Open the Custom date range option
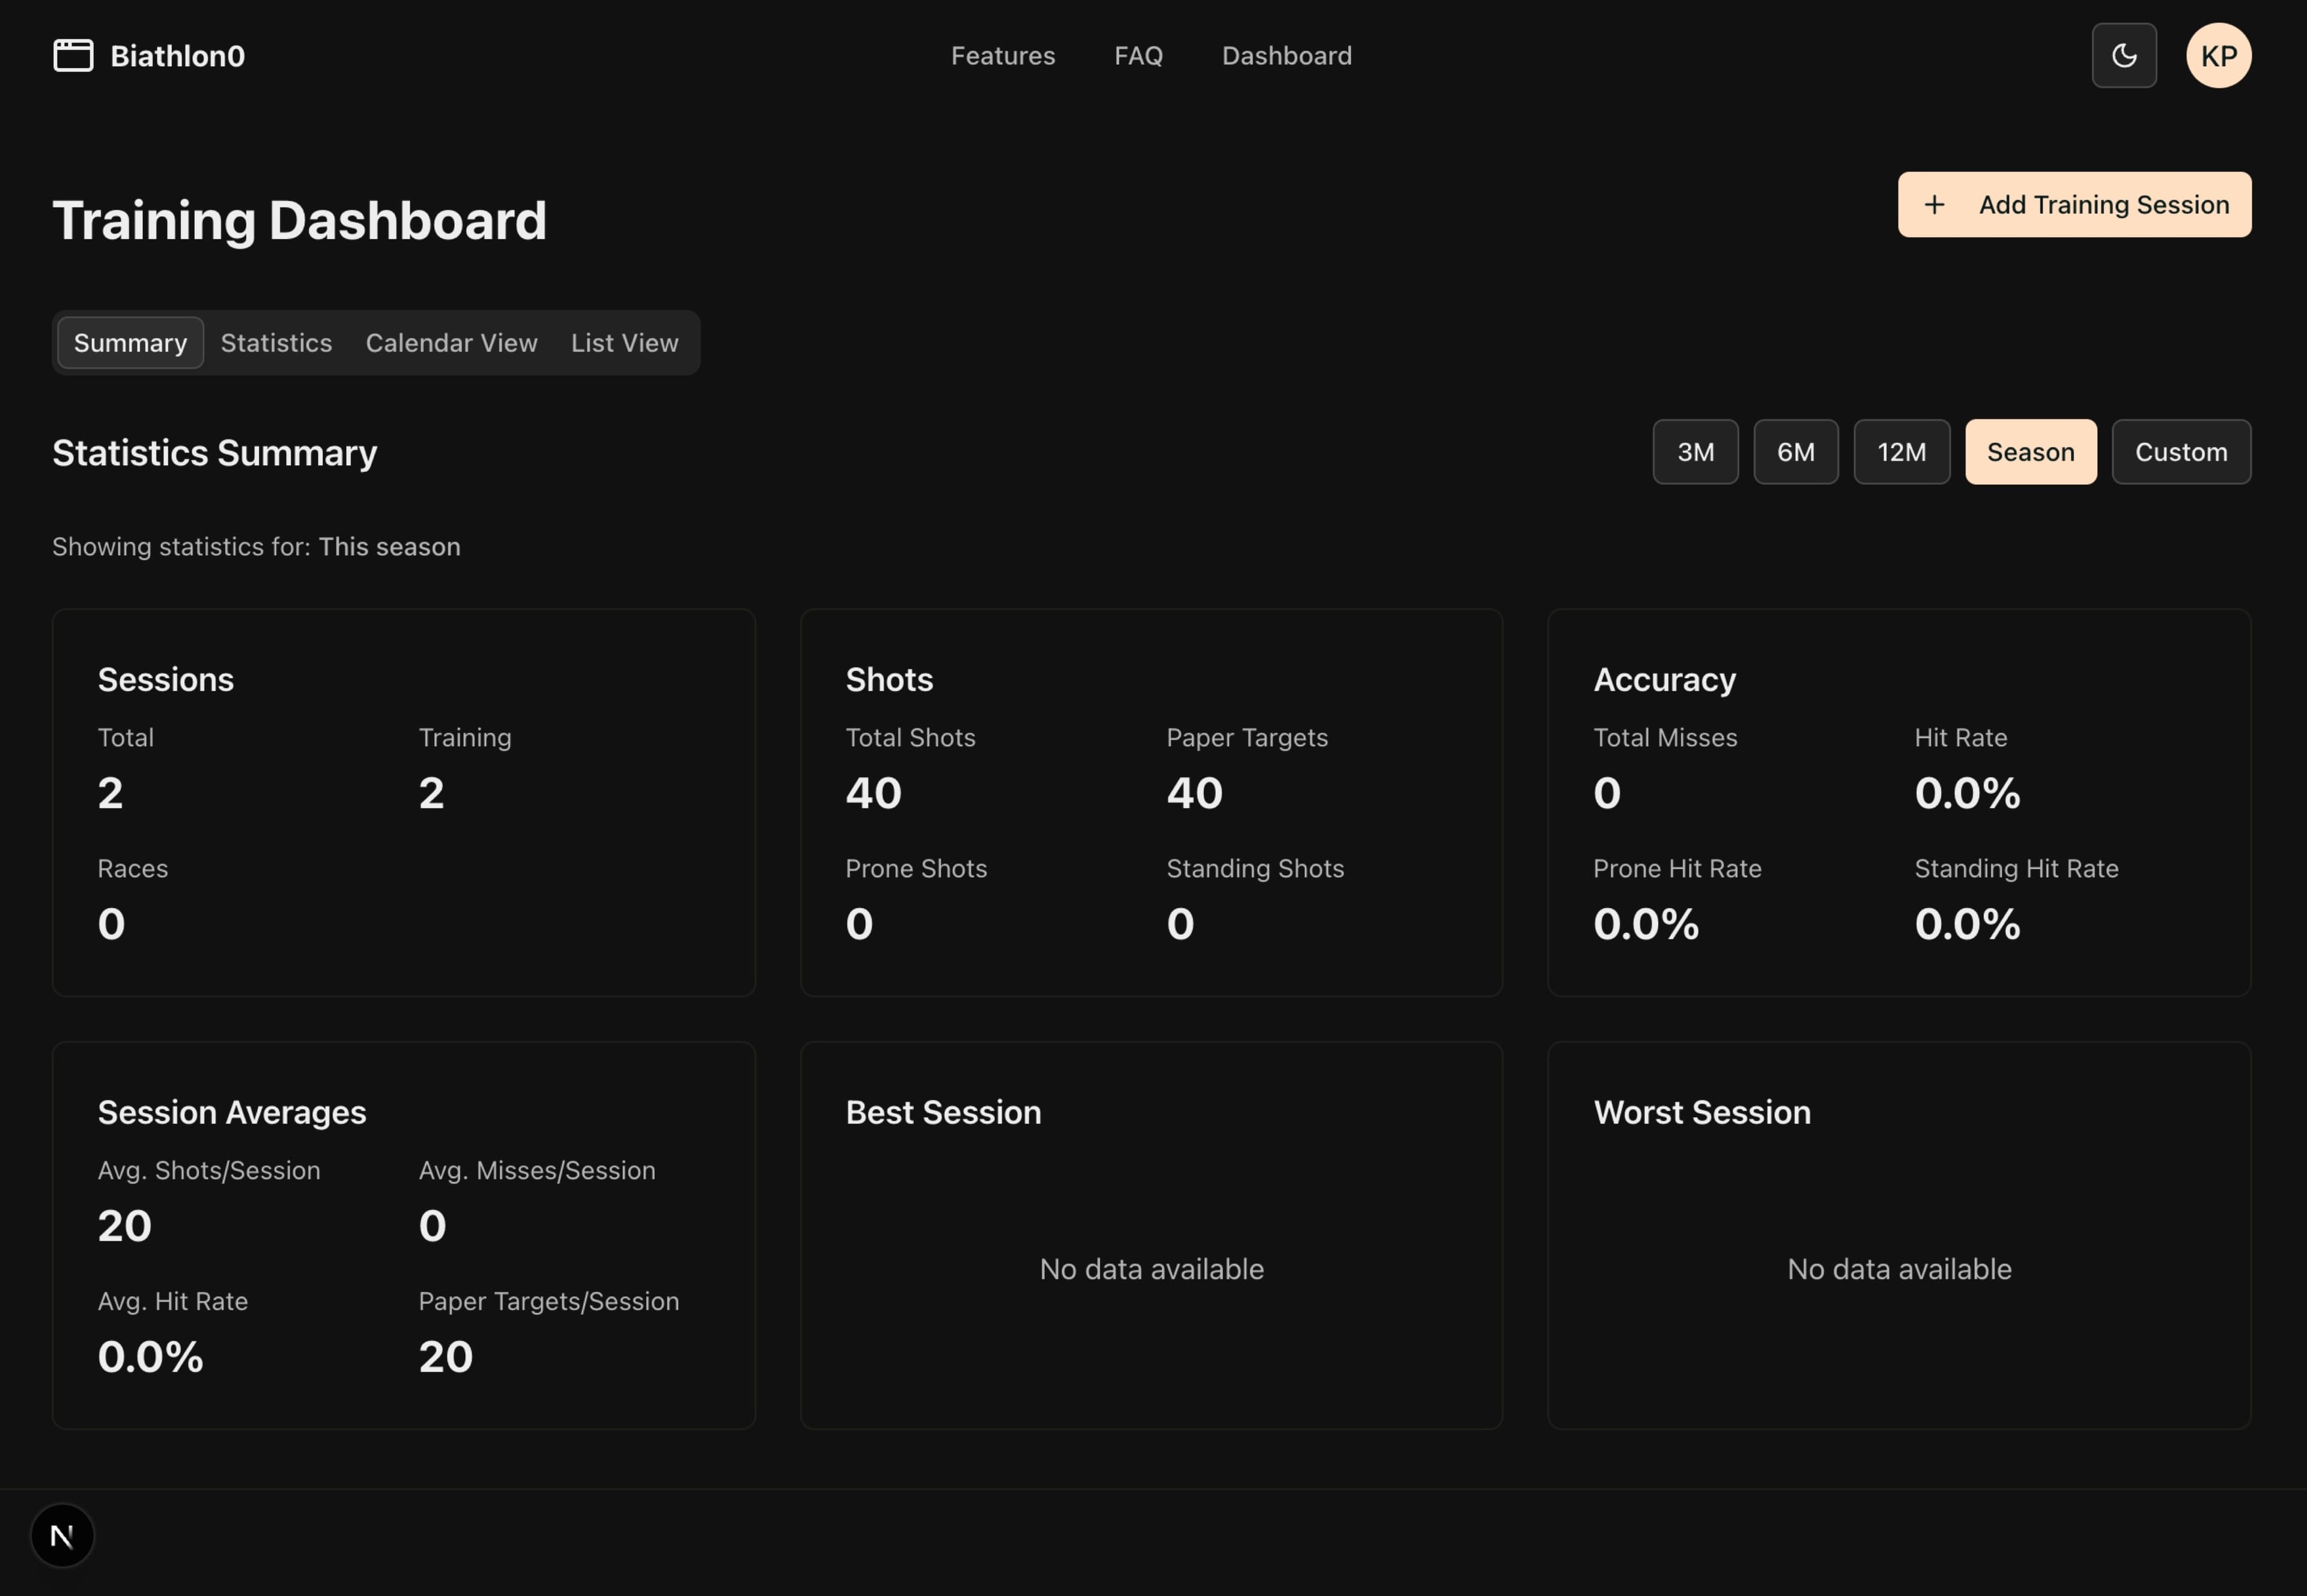 pyautogui.click(x=2180, y=452)
